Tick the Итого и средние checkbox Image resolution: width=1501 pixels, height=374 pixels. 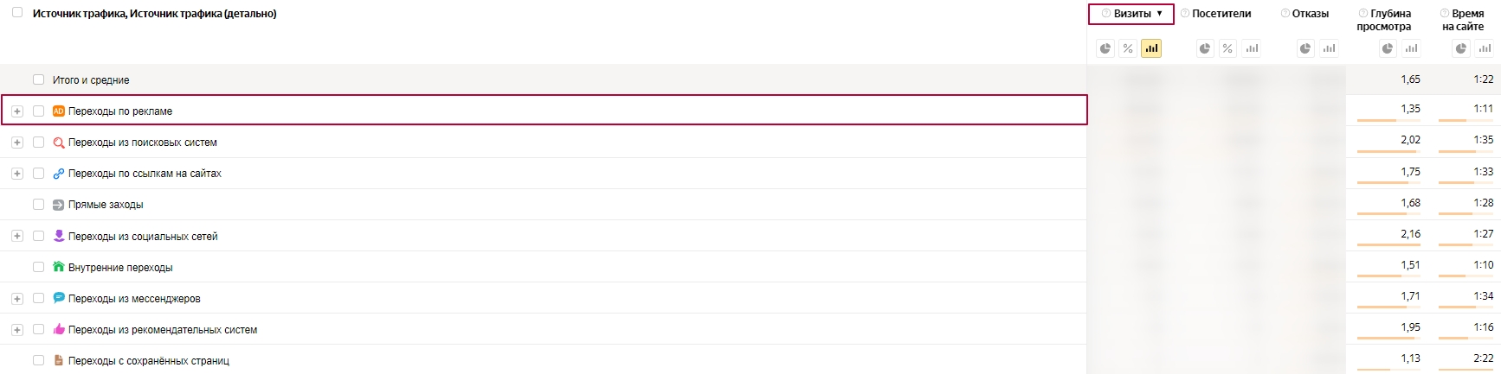pyautogui.click(x=38, y=79)
